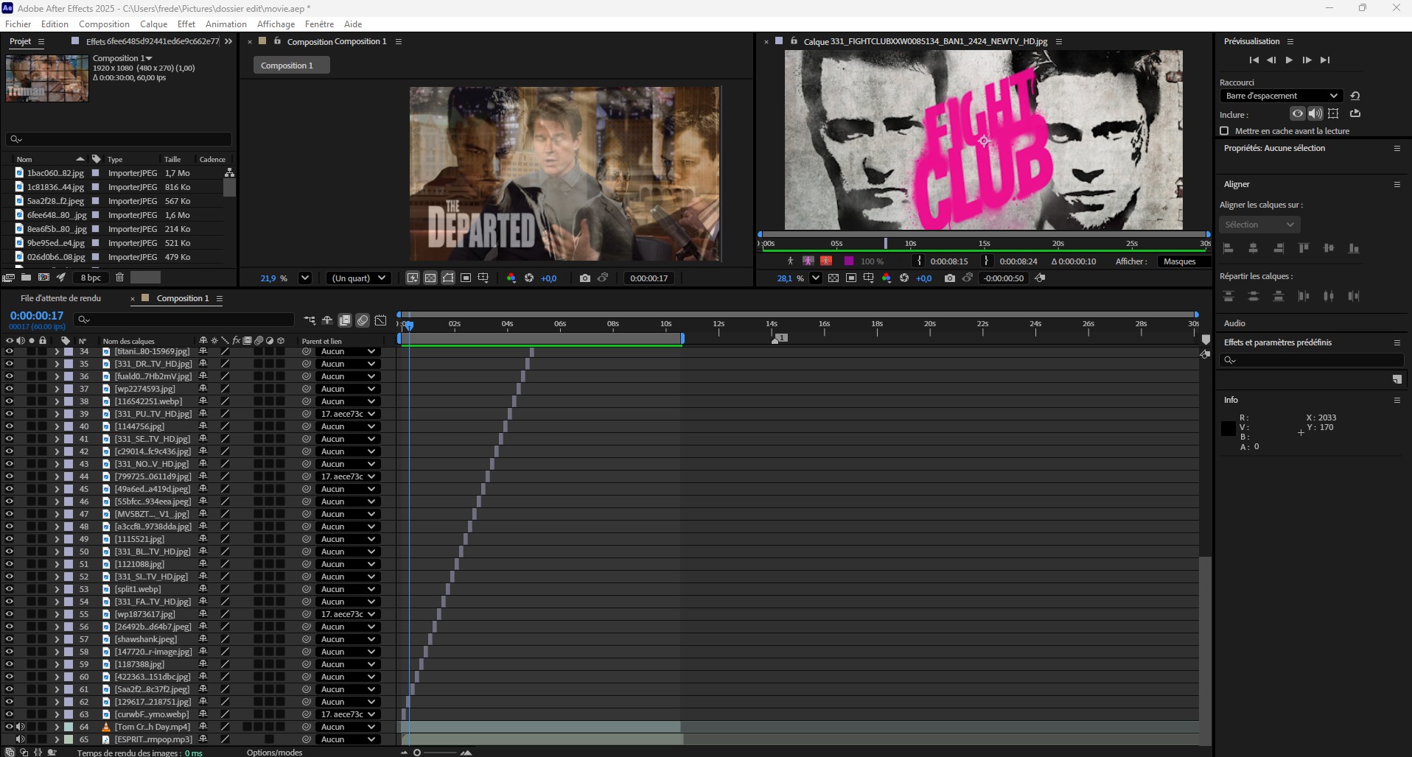Step to next frame in preview controls
The height and width of the screenshot is (757, 1412).
pos(1307,60)
